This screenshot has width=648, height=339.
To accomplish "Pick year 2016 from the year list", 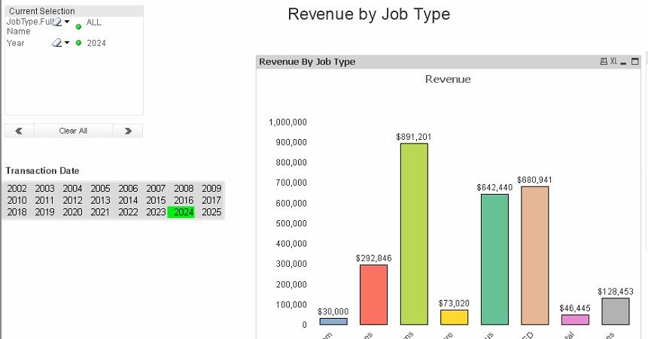I will pyautogui.click(x=184, y=200).
